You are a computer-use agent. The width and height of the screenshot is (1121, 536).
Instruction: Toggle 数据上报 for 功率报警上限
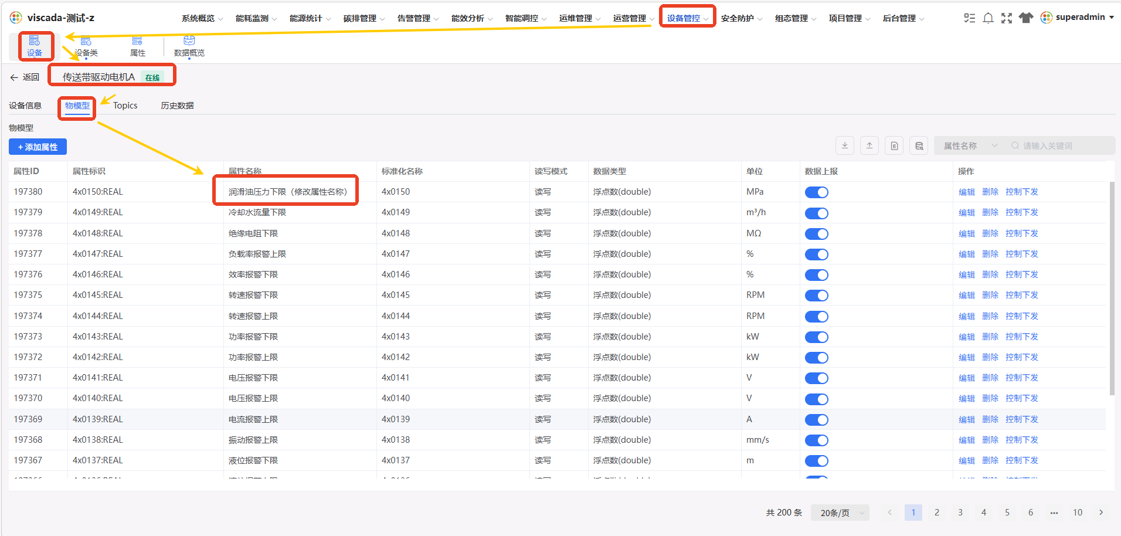[x=816, y=358]
